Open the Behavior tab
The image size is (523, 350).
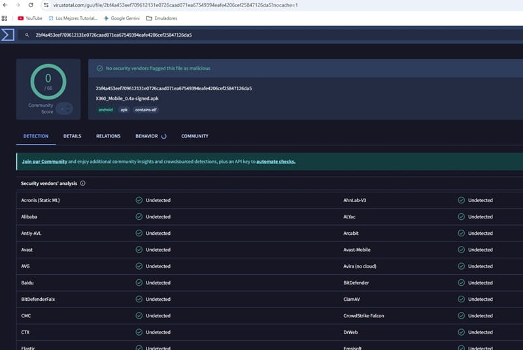tap(146, 136)
